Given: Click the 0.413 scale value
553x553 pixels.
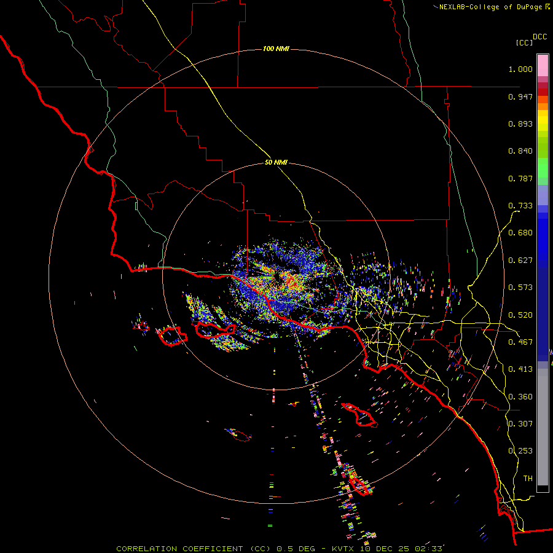Looking at the screenshot, I should 520,369.
